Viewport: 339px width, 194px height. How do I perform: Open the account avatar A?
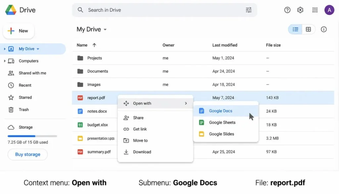click(x=329, y=10)
